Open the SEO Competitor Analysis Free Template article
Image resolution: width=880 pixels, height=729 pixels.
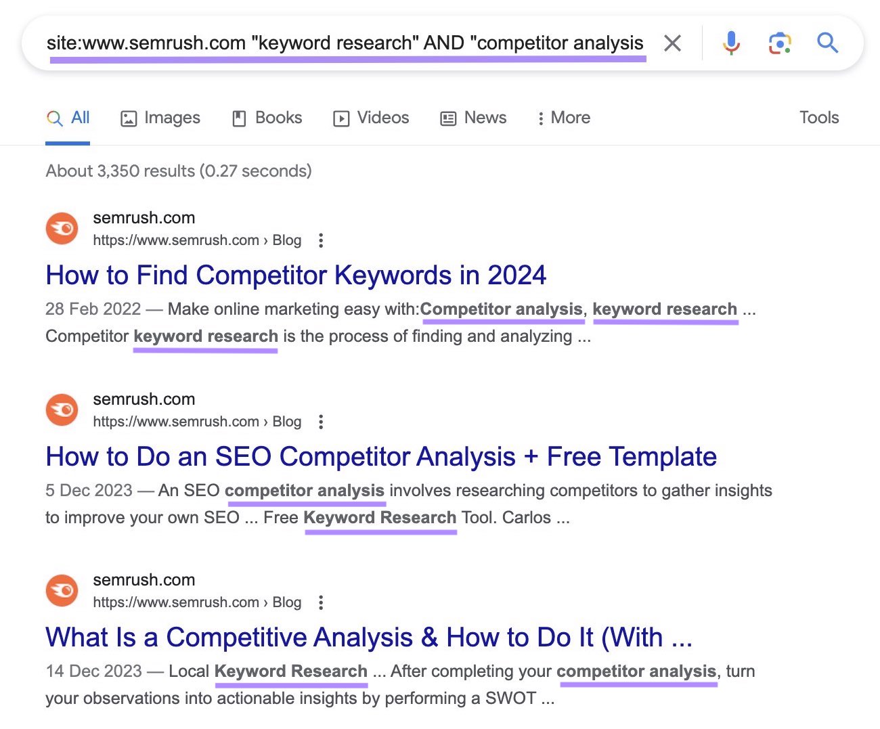tap(380, 457)
